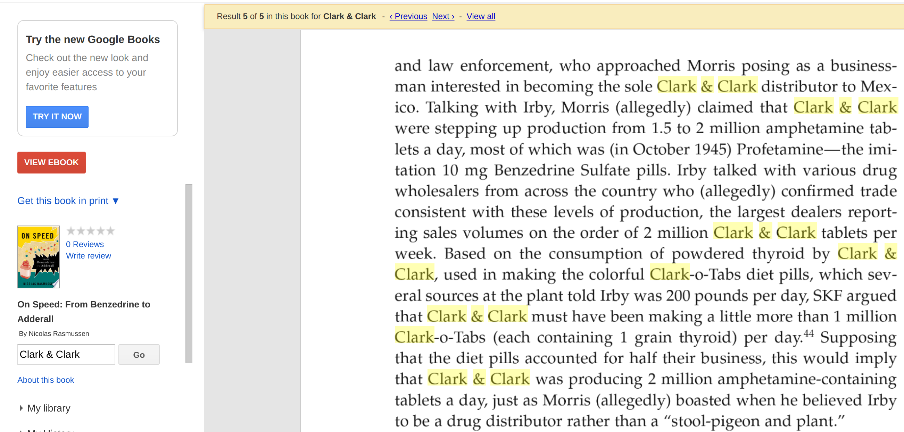This screenshot has height=432, width=904.
Task: Rate the book using the star rating
Action: tap(91, 231)
